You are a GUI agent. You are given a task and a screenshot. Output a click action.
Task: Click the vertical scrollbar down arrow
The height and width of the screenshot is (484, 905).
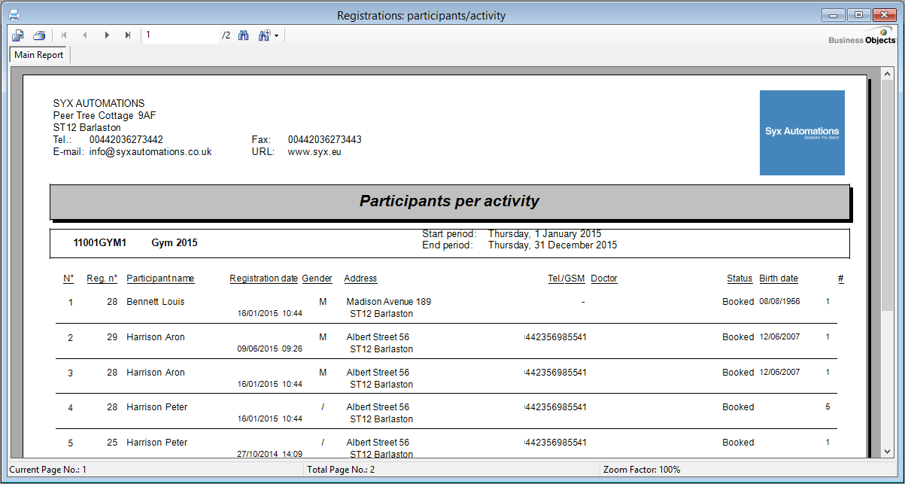tap(887, 452)
